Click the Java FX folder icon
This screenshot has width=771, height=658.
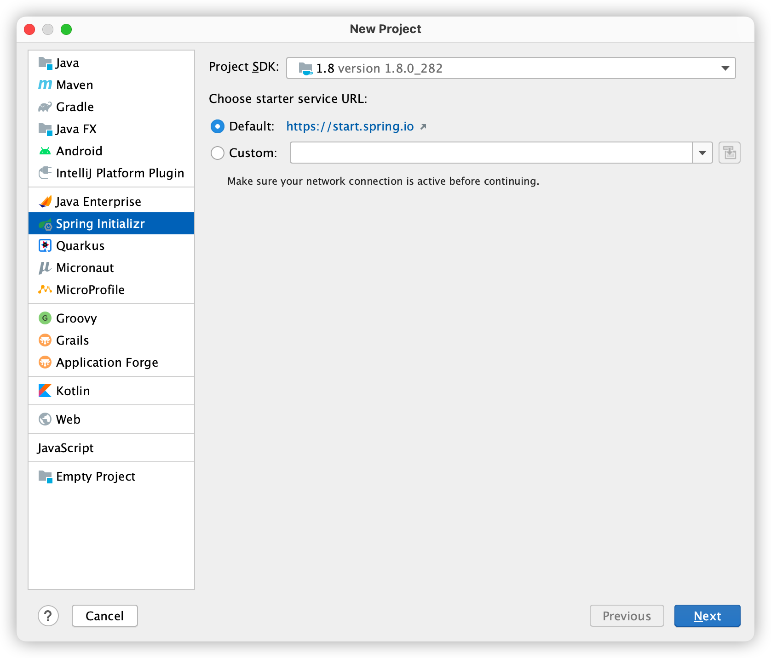pos(45,129)
